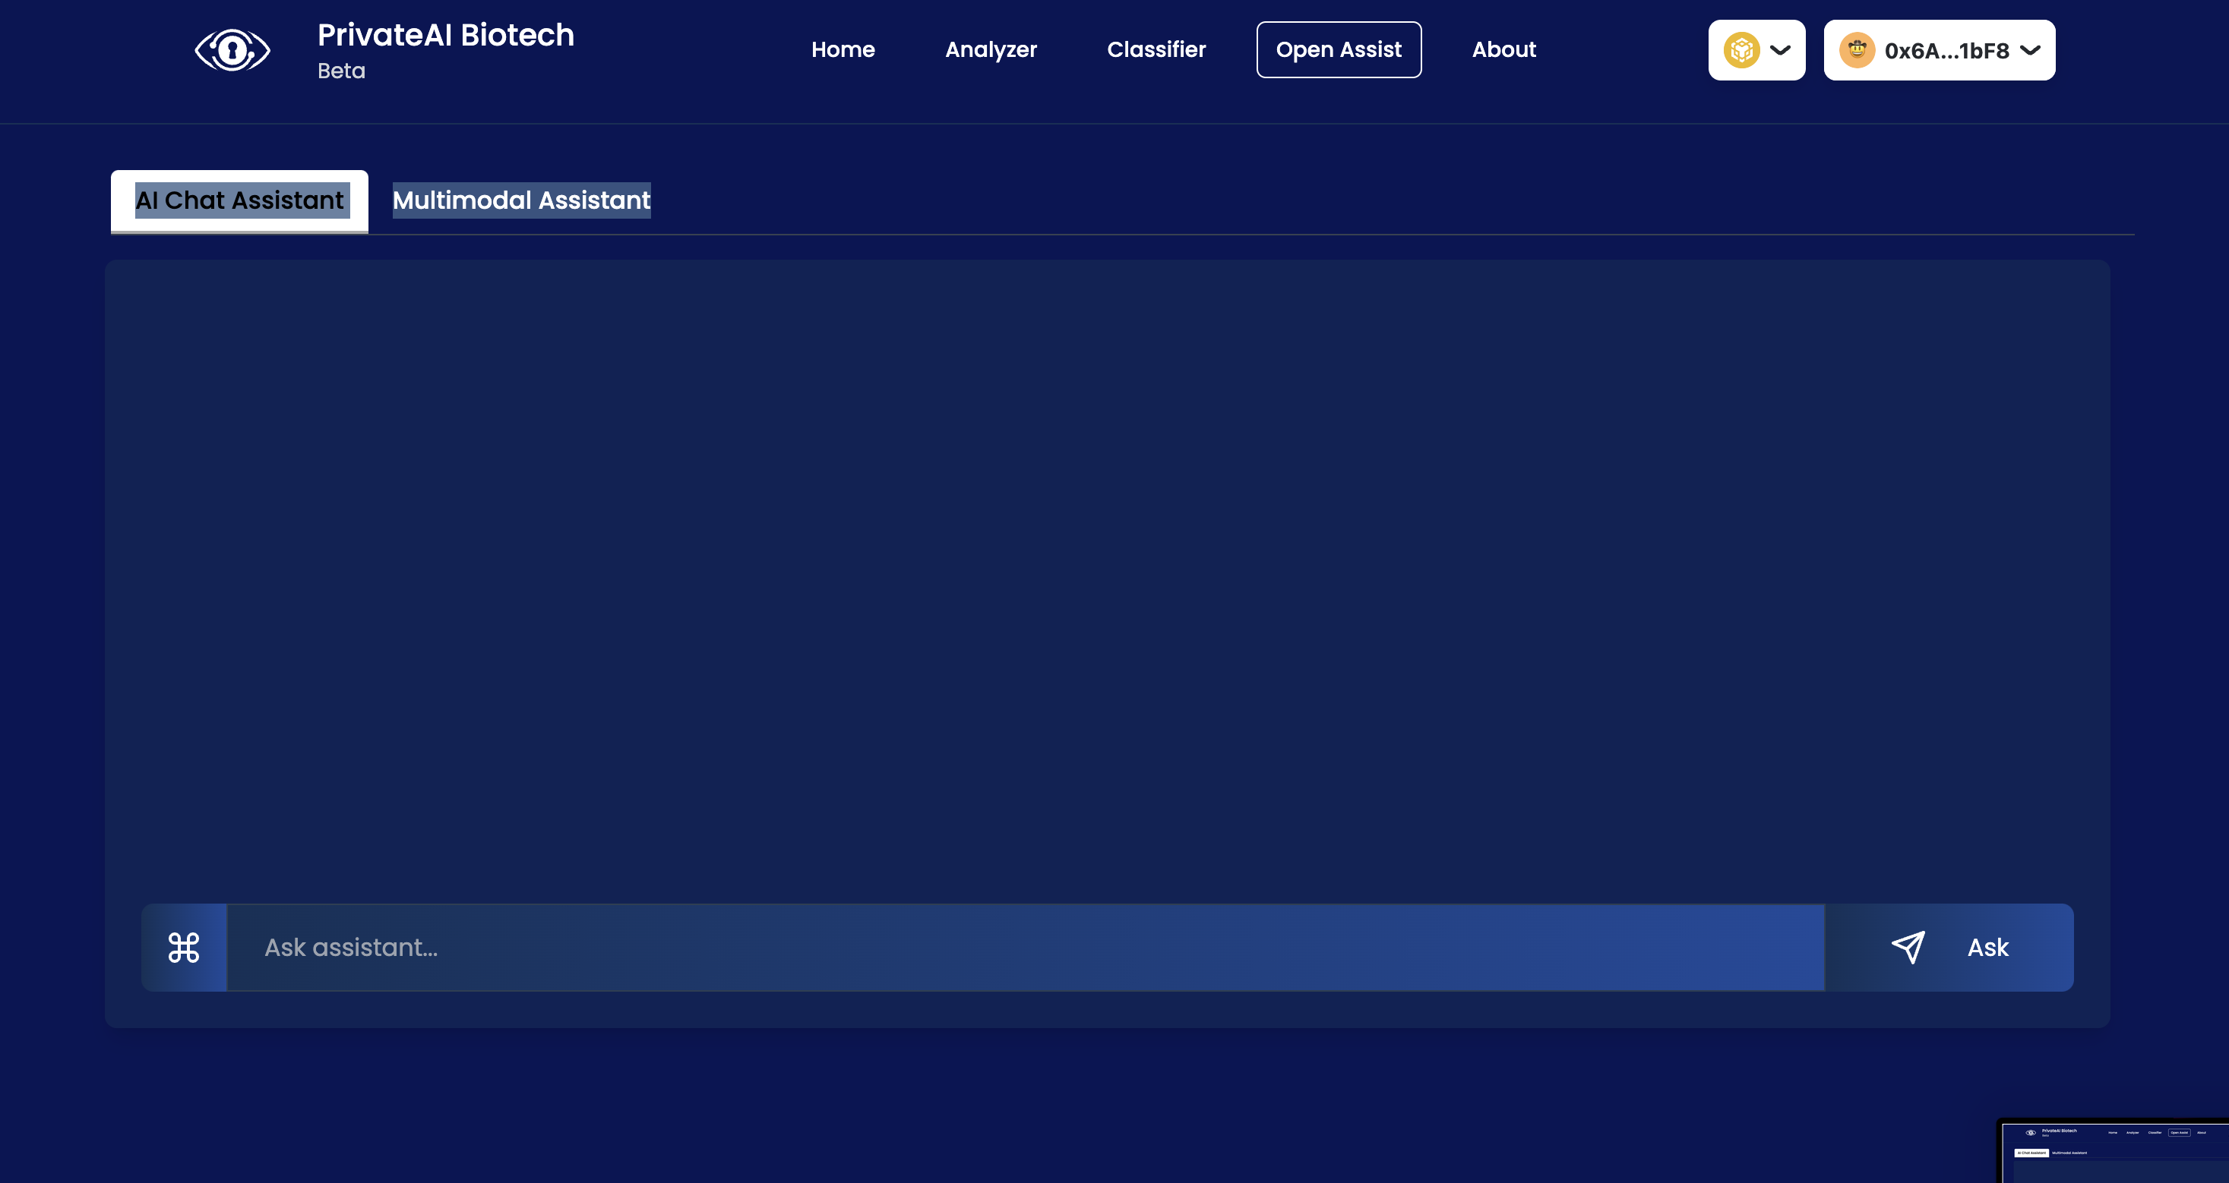The width and height of the screenshot is (2229, 1183).
Task: Click the BNB chain network icon
Action: [1741, 50]
